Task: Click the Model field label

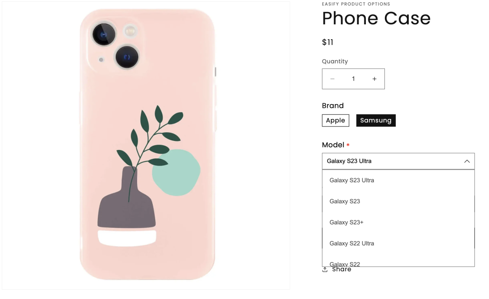Action: pyautogui.click(x=333, y=145)
